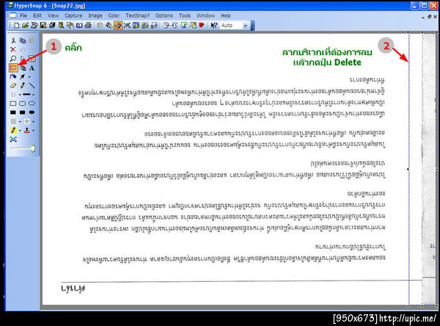Viewport: 440px width, 326px height.
Task: Select the Zoom magnifier tool in the toolbox
Action: 13,59
